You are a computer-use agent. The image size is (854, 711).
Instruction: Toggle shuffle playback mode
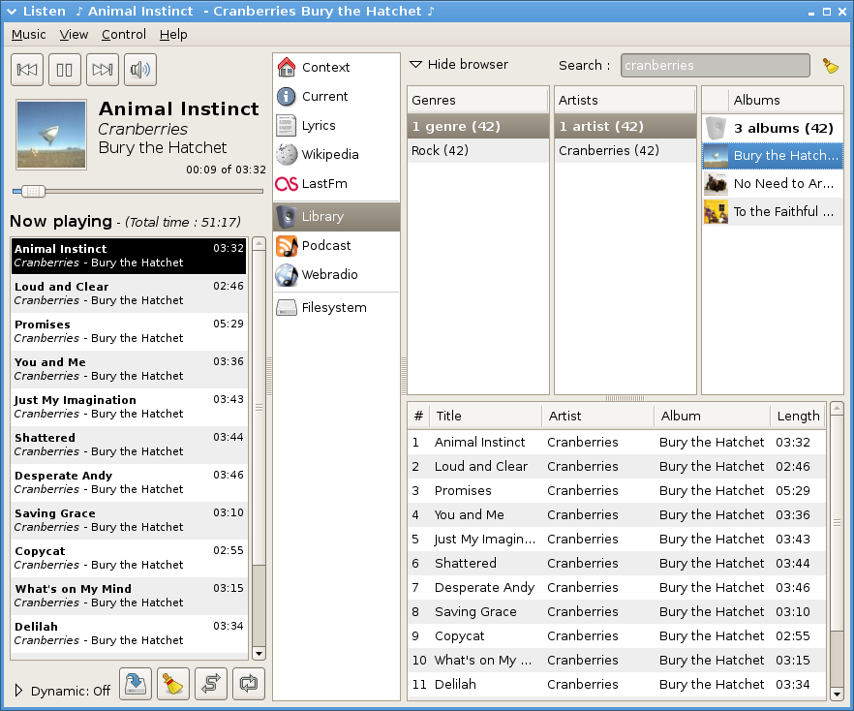click(211, 683)
